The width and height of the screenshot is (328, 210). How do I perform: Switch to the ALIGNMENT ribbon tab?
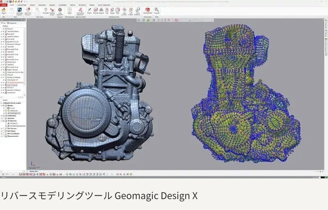click(x=63, y=5)
